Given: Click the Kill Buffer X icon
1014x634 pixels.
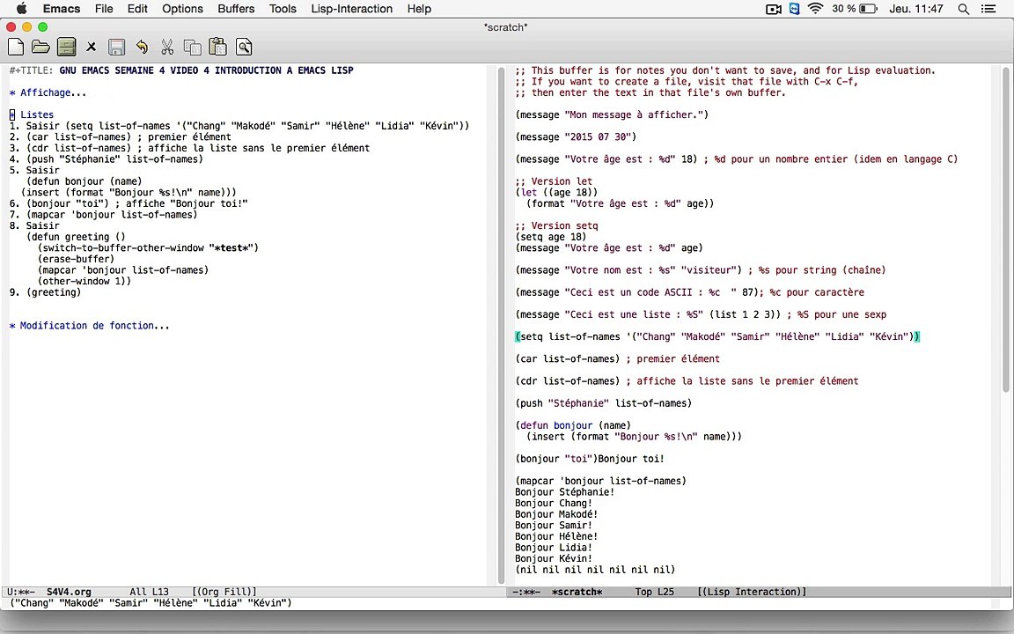Looking at the screenshot, I should (92, 47).
